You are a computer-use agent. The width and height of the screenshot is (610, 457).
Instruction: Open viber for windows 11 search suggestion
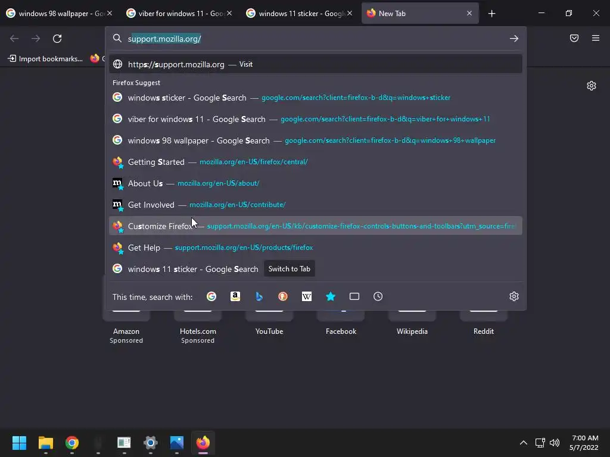click(x=316, y=119)
